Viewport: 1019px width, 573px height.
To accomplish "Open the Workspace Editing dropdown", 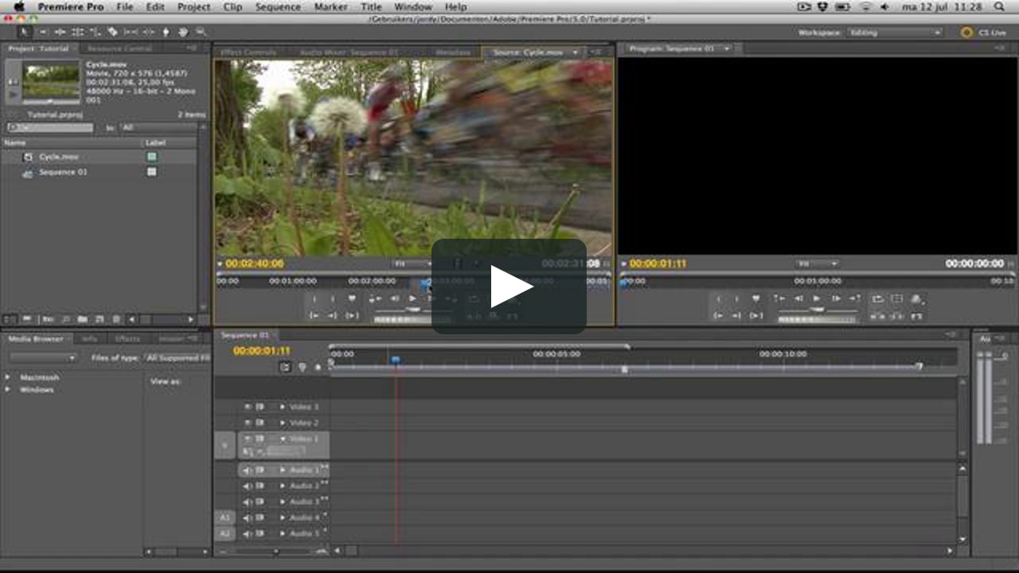I will 895,33.
